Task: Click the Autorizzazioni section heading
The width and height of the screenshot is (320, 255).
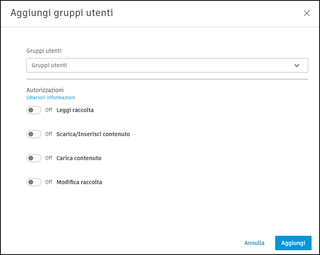Action: (x=45, y=90)
